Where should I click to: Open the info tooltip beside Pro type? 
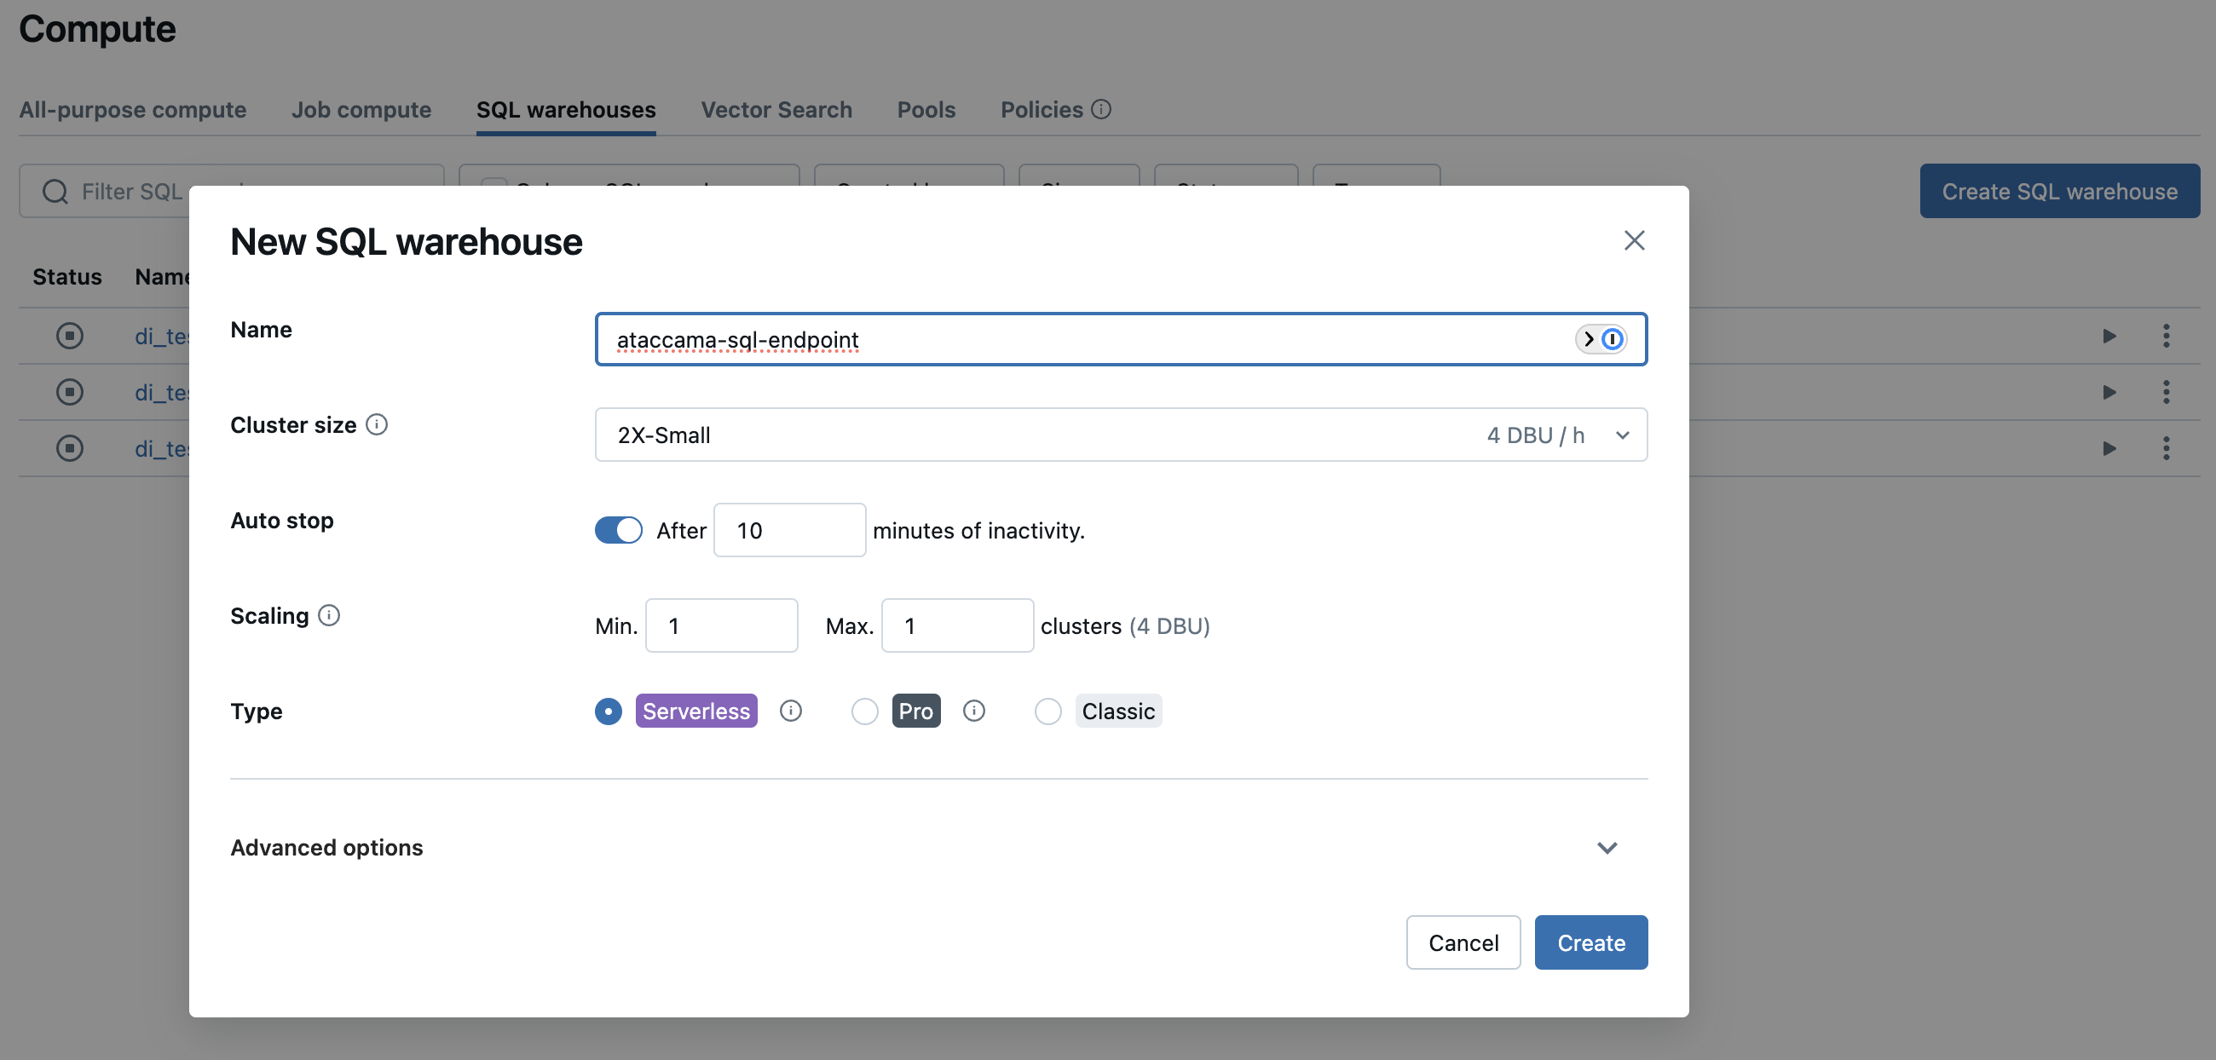tap(973, 711)
